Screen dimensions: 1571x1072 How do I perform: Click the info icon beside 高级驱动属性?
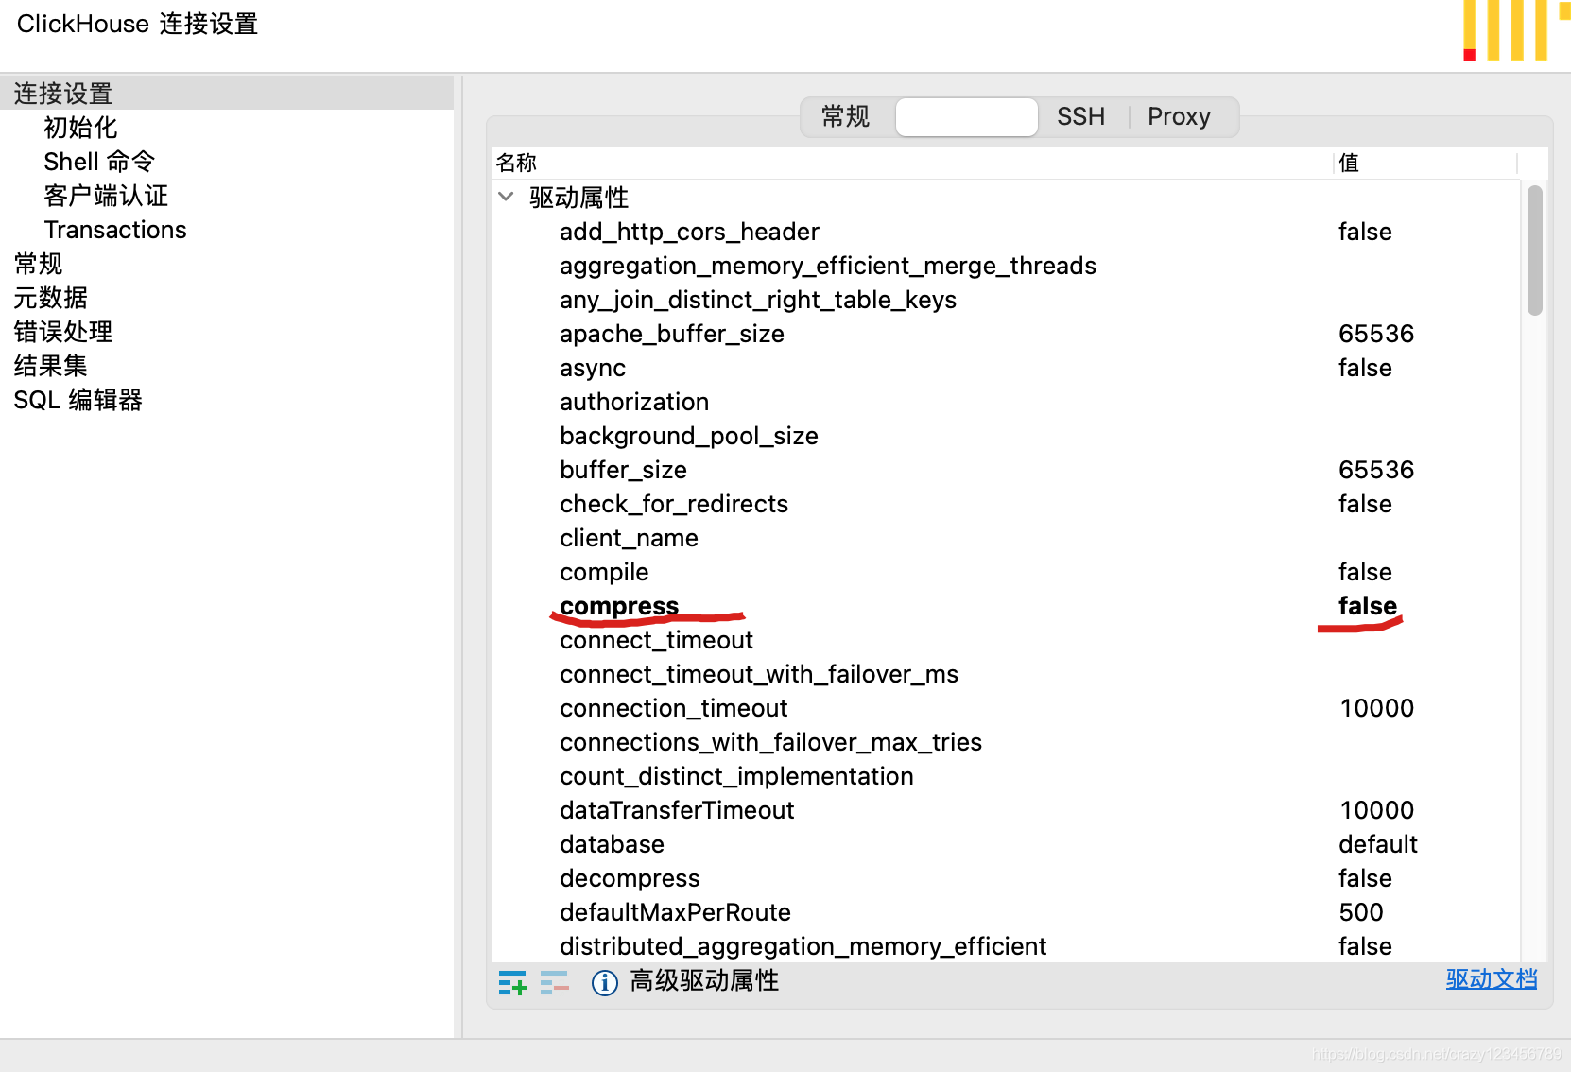pyautogui.click(x=604, y=983)
